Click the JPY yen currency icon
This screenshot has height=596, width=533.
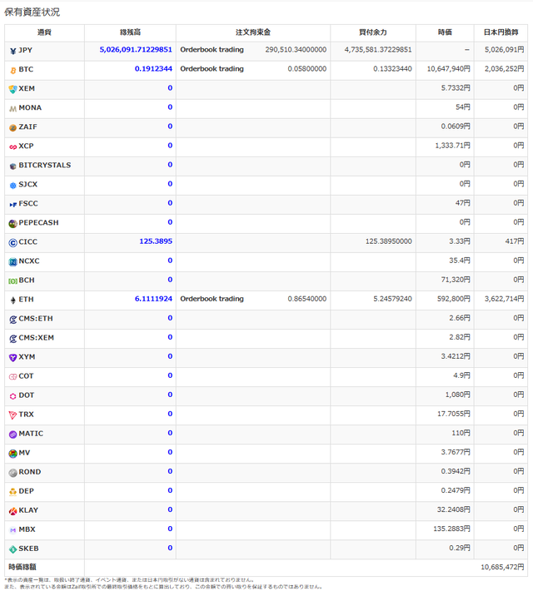point(13,51)
